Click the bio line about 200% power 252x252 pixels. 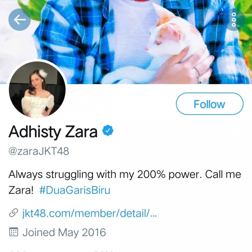click(x=125, y=174)
